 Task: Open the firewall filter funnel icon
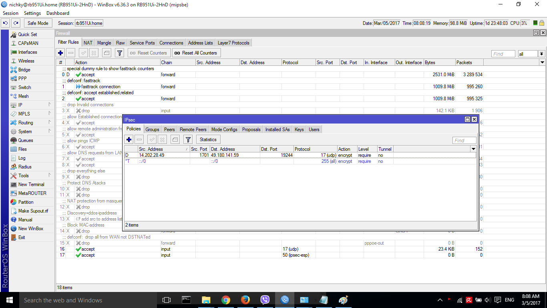[119, 53]
